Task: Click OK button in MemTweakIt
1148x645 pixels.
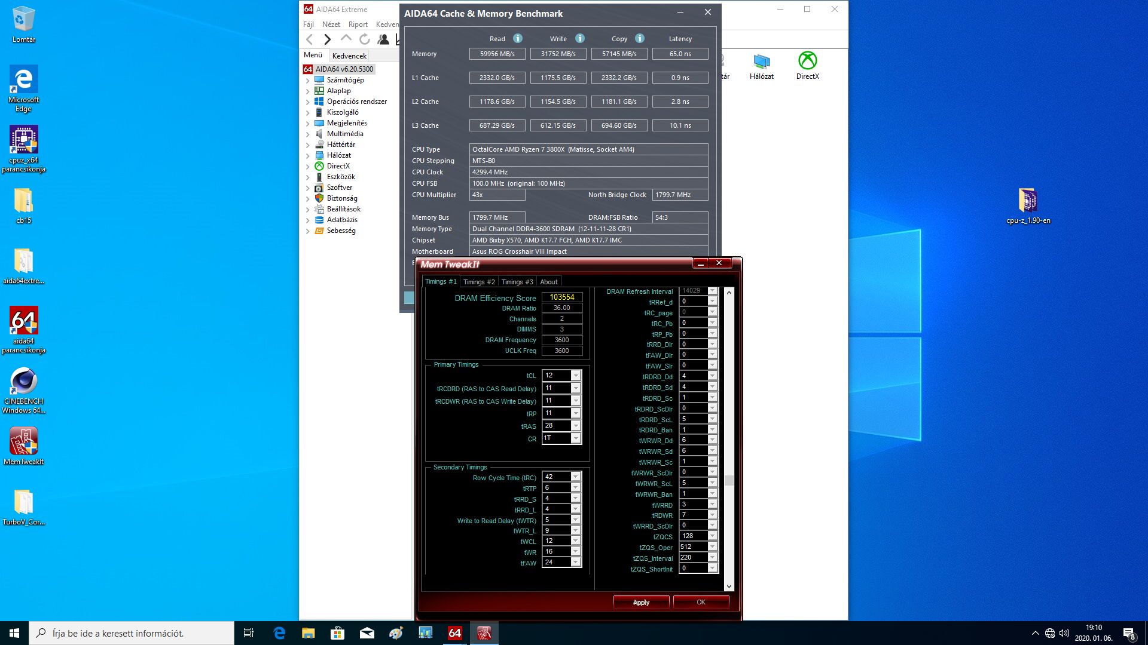Action: pyautogui.click(x=701, y=603)
